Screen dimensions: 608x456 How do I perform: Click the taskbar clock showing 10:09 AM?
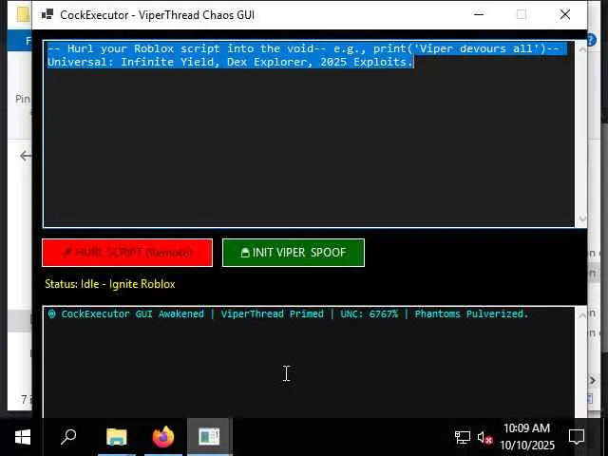coord(527,437)
